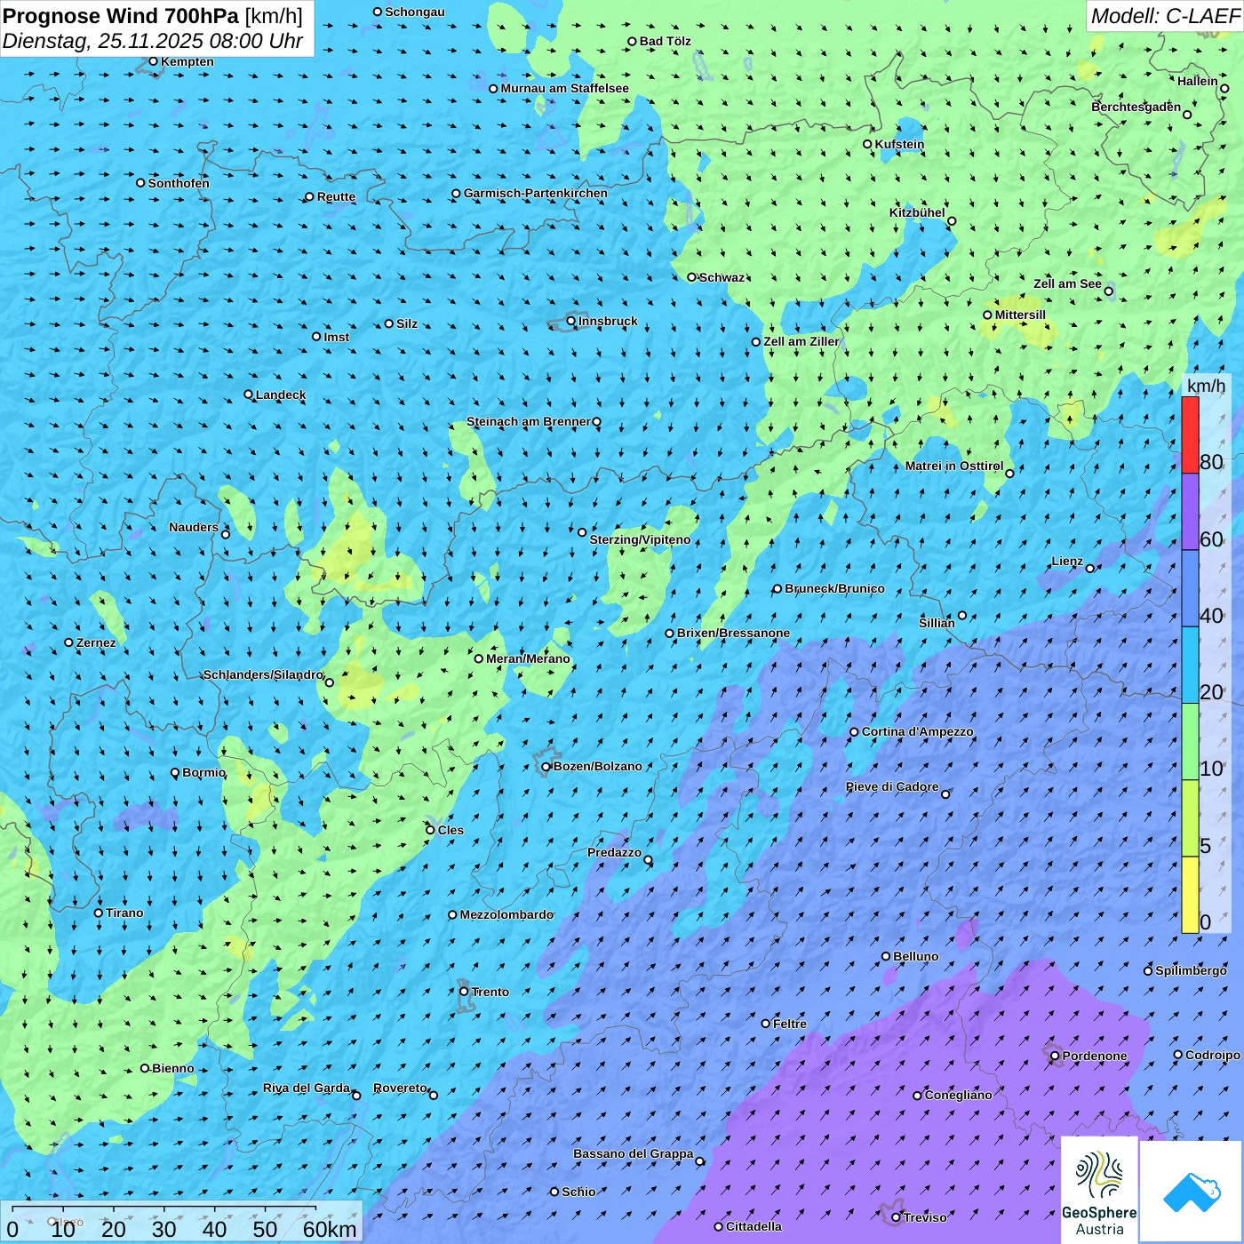Select the purple 60 km/h legend color

coord(1190,512)
